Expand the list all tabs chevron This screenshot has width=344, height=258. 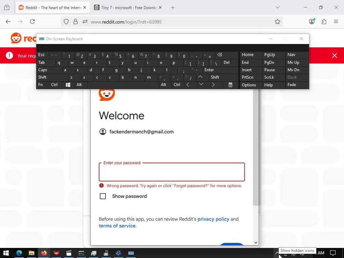(277, 7)
